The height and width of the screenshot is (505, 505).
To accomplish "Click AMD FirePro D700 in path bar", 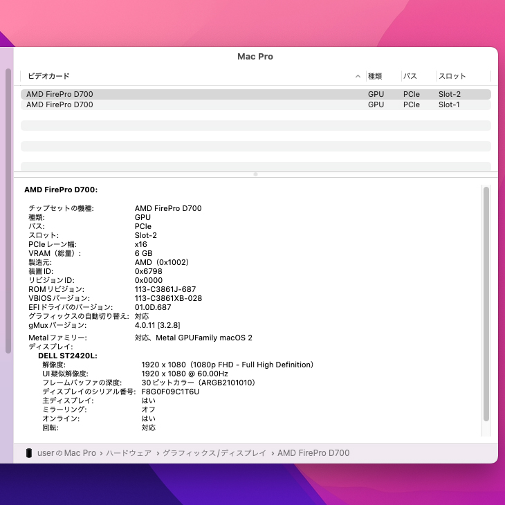I will pos(313,453).
